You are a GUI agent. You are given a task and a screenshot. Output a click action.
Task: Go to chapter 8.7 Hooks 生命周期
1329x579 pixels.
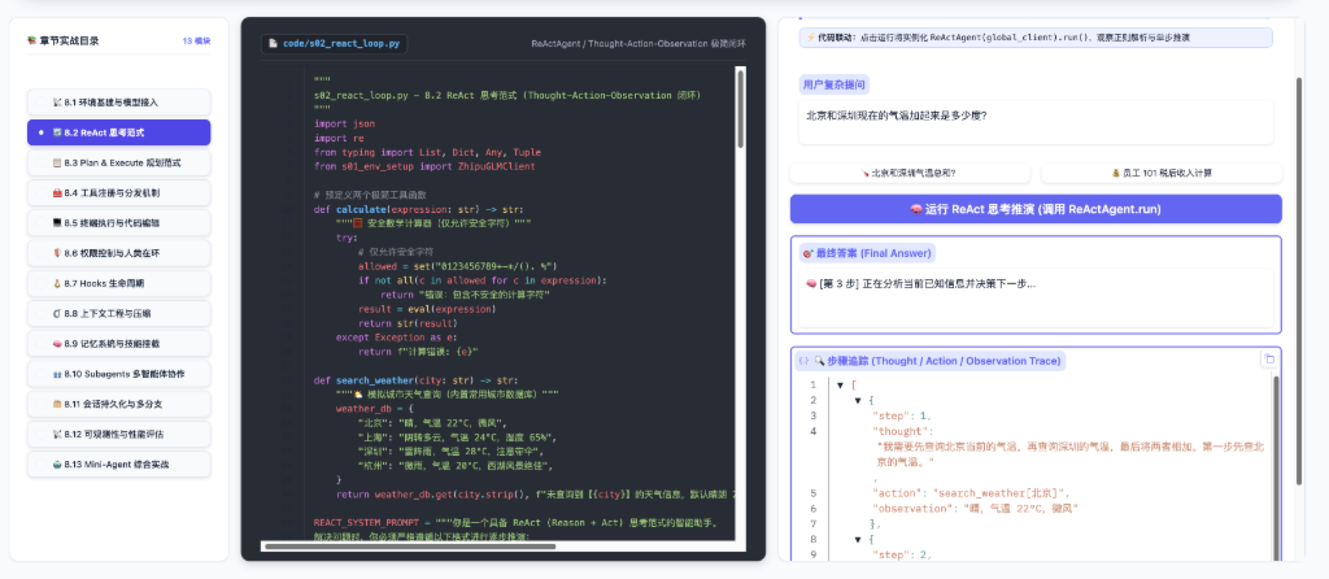click(119, 284)
